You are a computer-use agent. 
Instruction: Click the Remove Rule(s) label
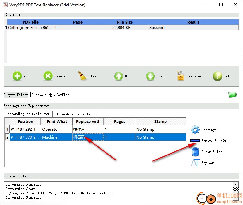pyautogui.click(x=214, y=141)
